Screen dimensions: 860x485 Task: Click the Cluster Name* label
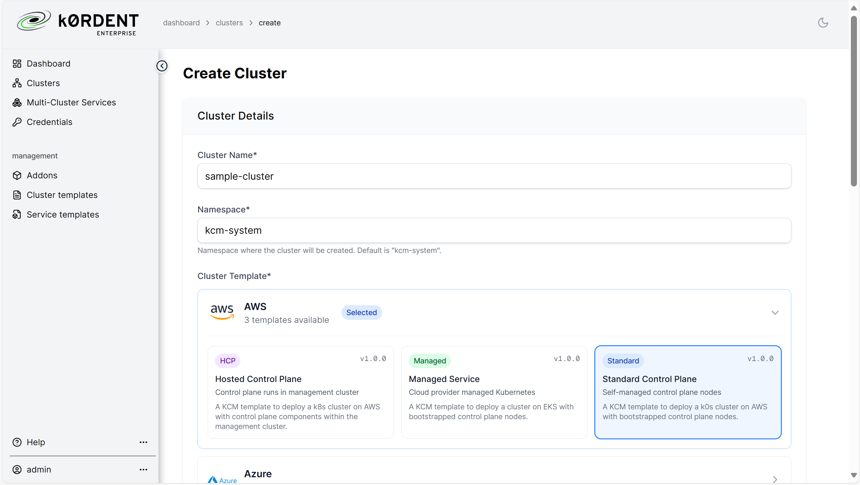point(227,155)
